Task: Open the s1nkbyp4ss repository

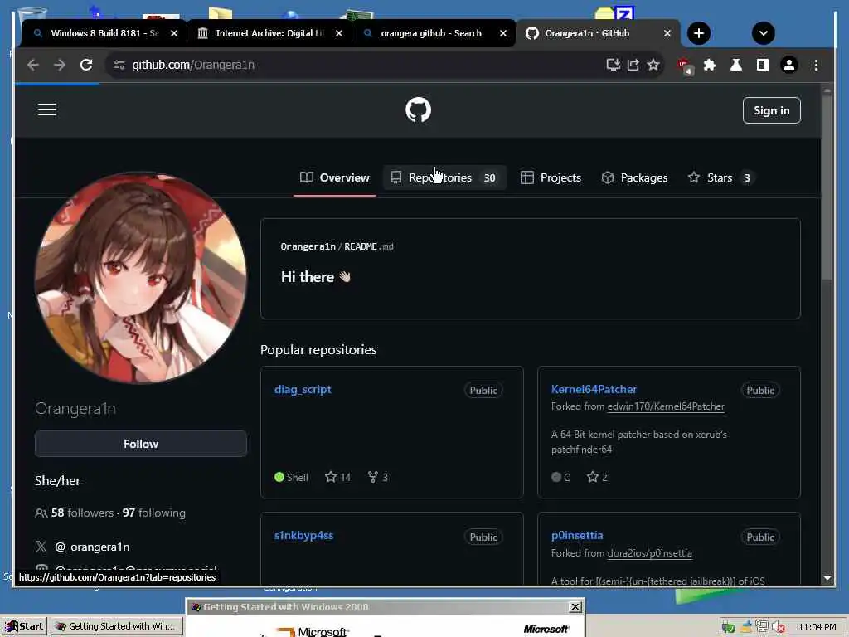Action: pos(303,536)
